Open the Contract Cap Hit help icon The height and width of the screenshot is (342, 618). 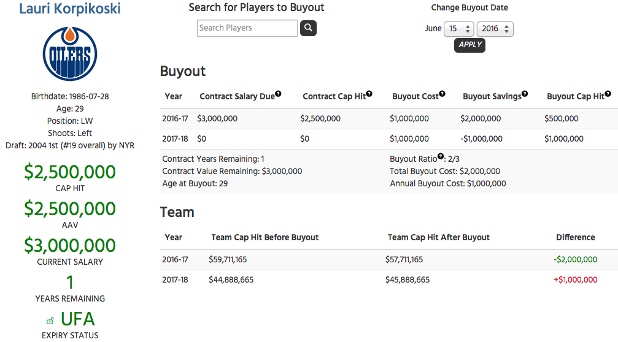pos(369,94)
